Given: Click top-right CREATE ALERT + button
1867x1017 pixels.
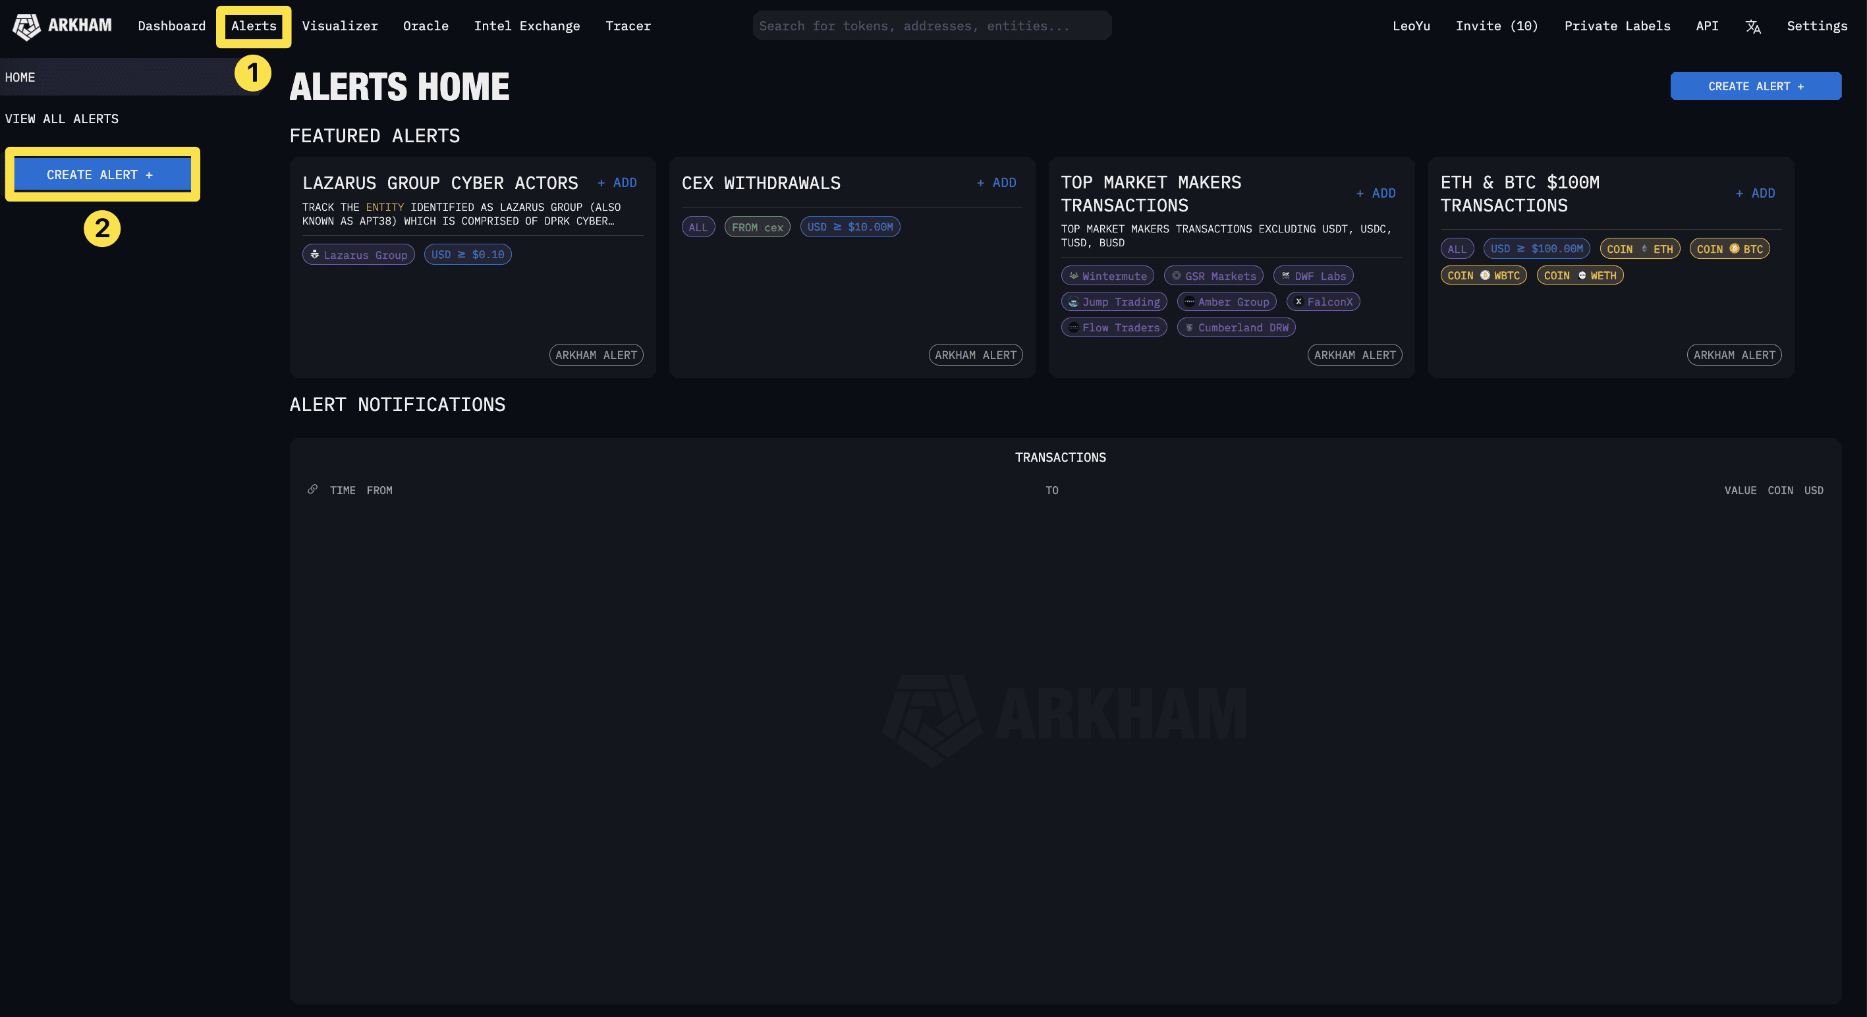Looking at the screenshot, I should click(x=1756, y=86).
